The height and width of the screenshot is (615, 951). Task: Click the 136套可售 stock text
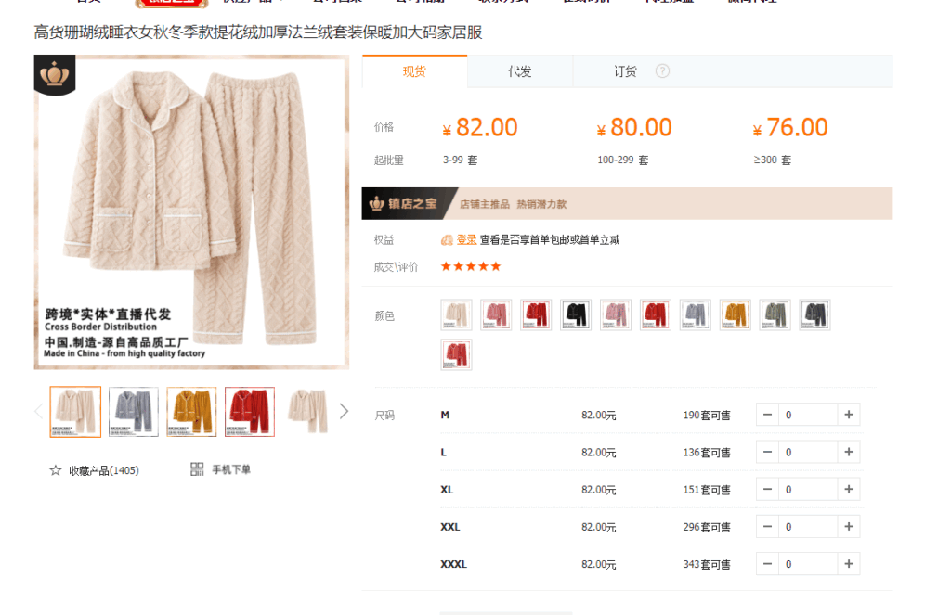click(x=707, y=453)
